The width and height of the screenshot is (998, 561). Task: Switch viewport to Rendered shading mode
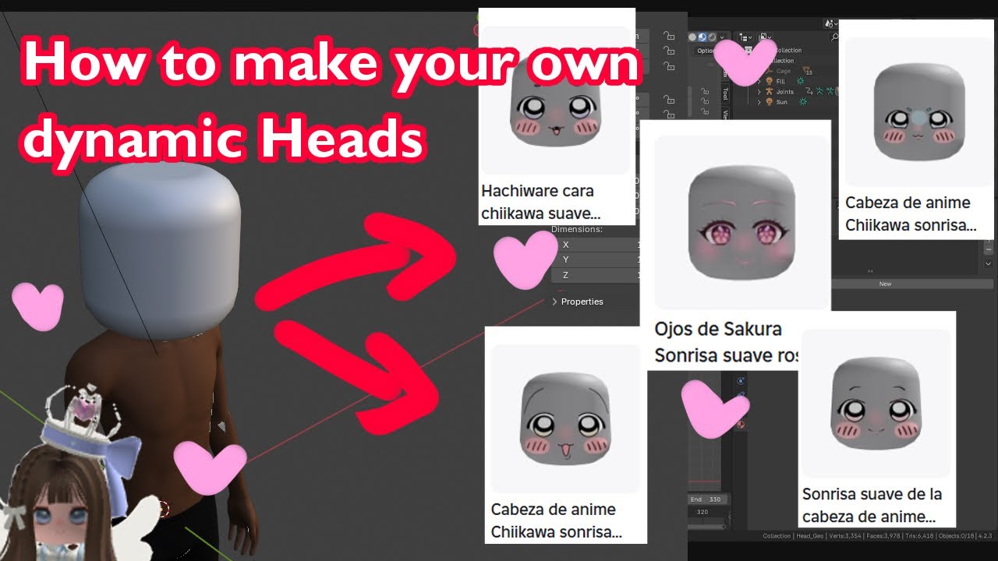click(712, 37)
